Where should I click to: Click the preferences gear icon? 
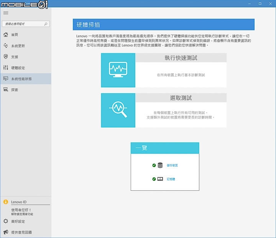6,221
